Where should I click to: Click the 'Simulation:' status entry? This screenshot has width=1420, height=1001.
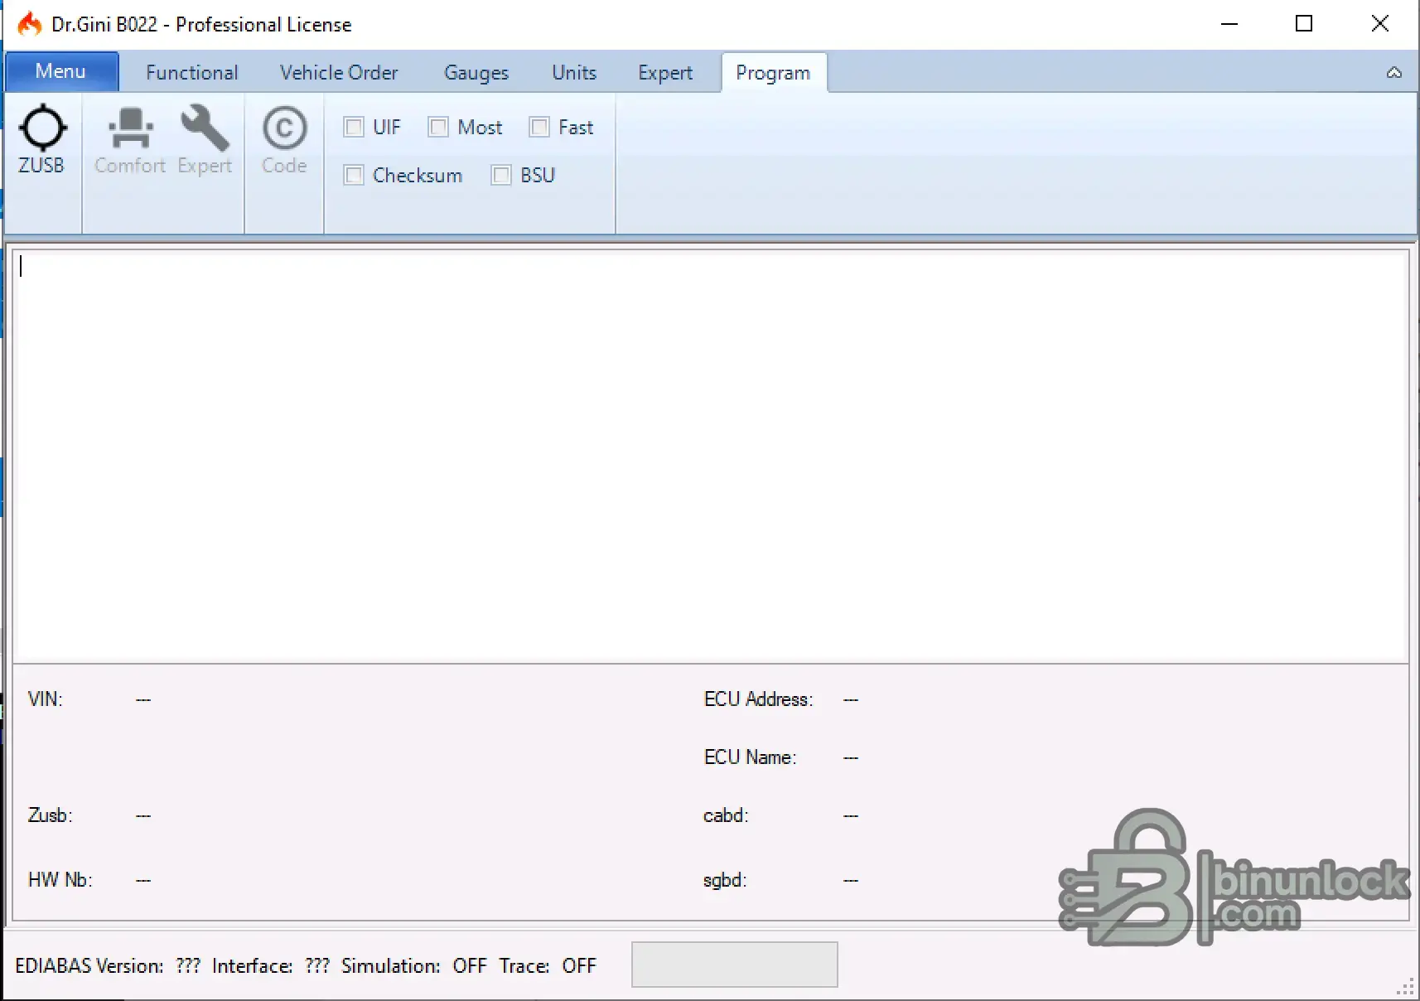(x=391, y=966)
